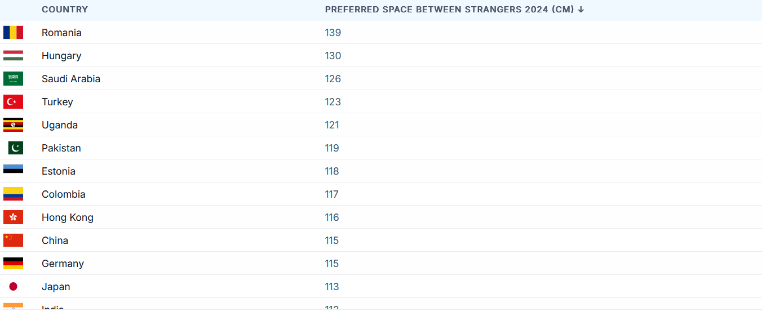The width and height of the screenshot is (762, 316).
Task: Click the Romania flag icon
Action: tap(13, 33)
